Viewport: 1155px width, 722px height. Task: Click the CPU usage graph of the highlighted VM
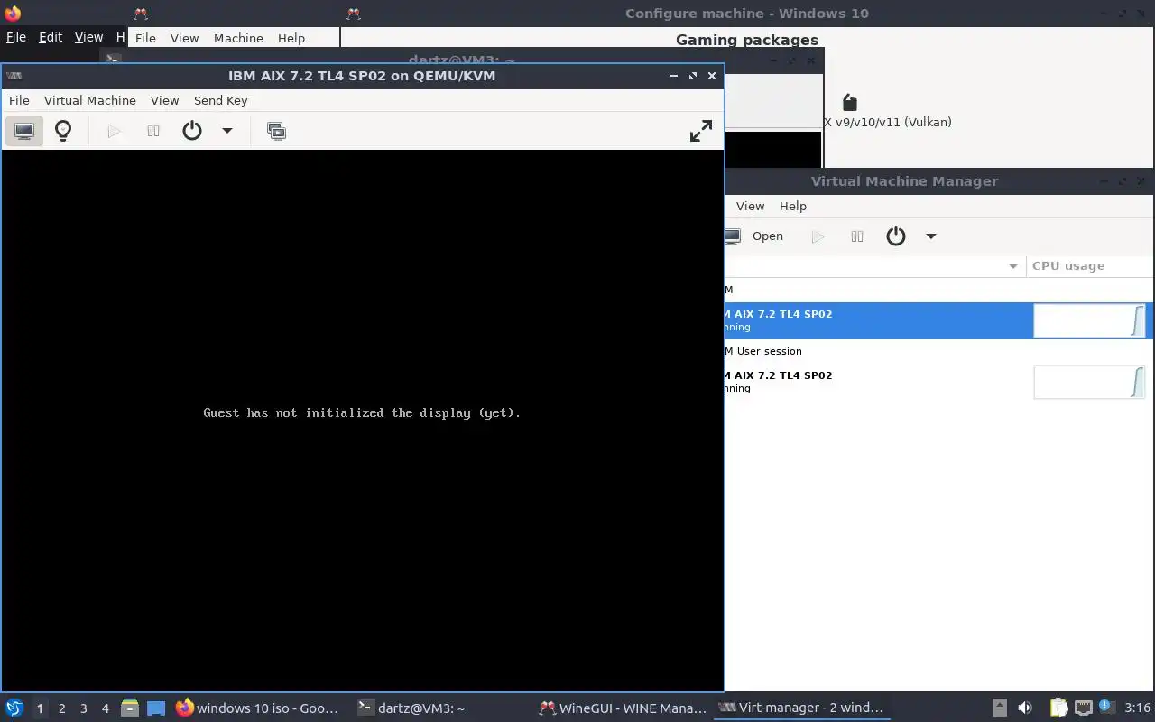point(1089,320)
